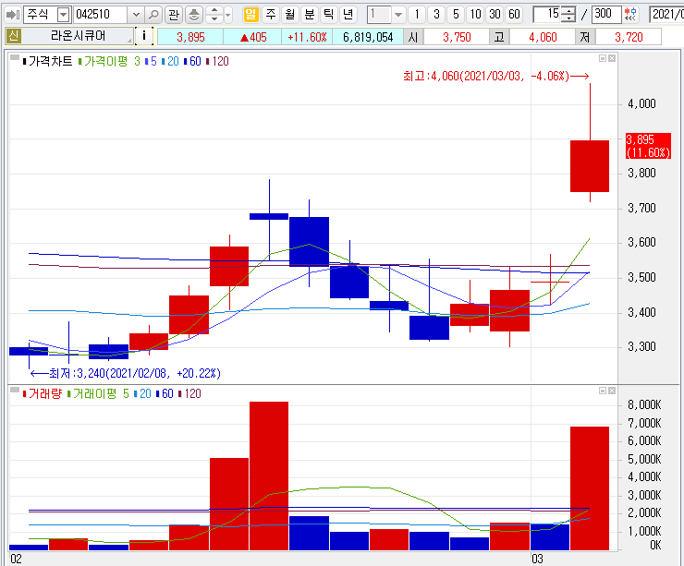Open the small dropdown arrow after the up/down arrows

(228, 16)
